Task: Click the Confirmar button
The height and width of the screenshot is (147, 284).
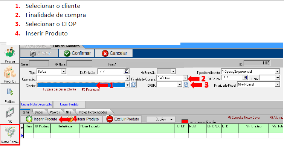Action: tap(77, 53)
